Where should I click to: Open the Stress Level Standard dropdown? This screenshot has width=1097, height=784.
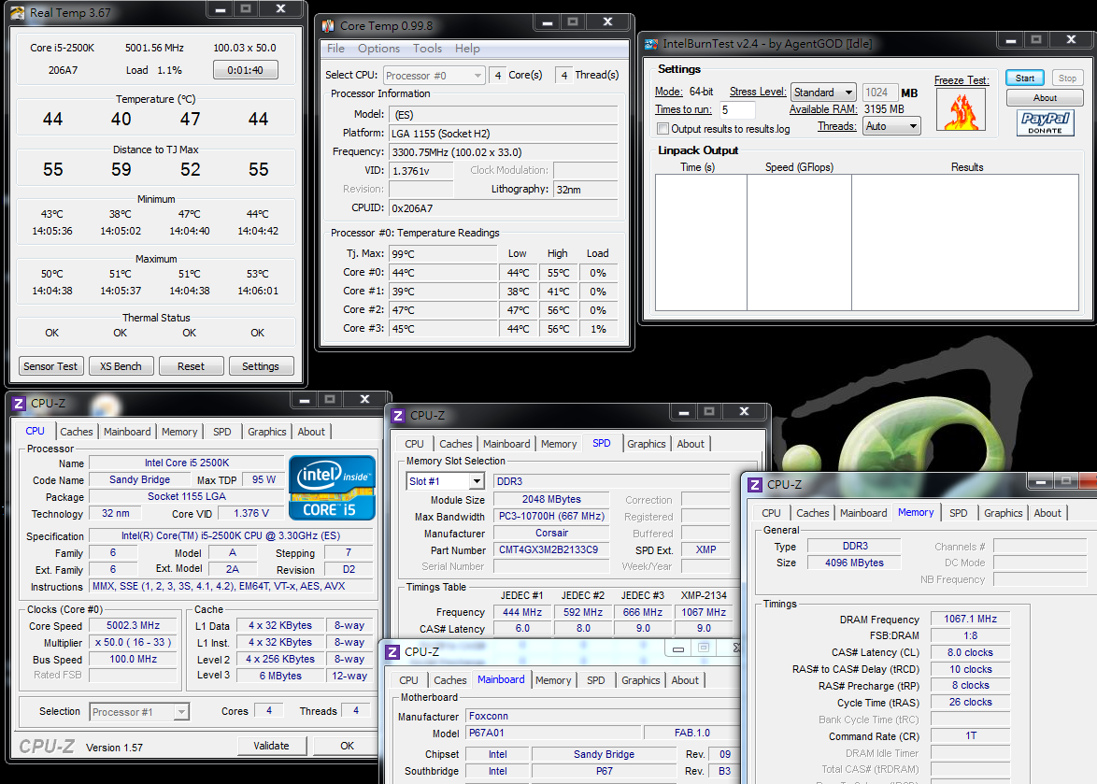click(823, 93)
